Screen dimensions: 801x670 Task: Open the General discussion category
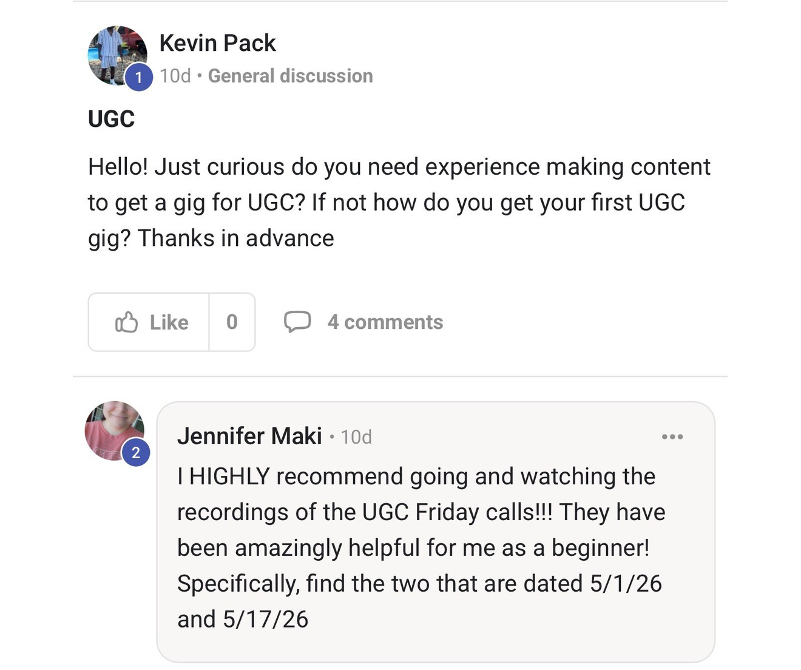pos(290,76)
